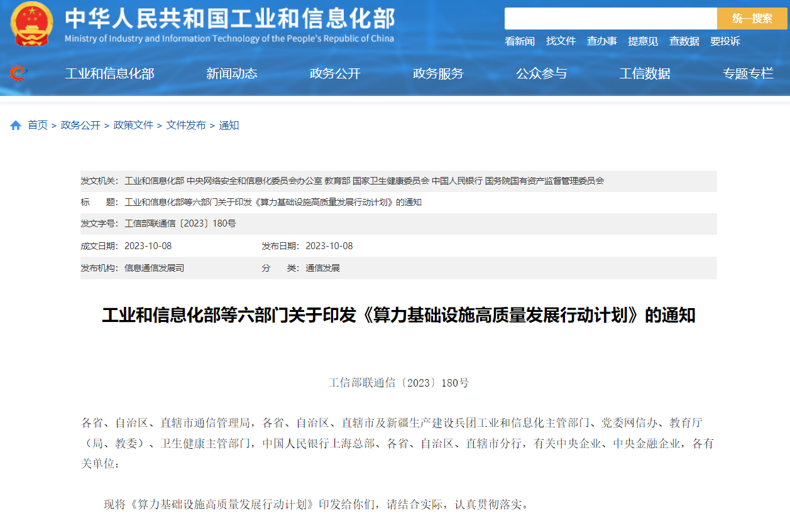Open the 政务服务 navigation menu
The height and width of the screenshot is (519, 790).
tap(437, 73)
